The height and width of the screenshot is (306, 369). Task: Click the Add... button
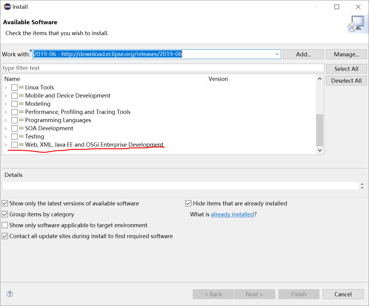point(303,54)
